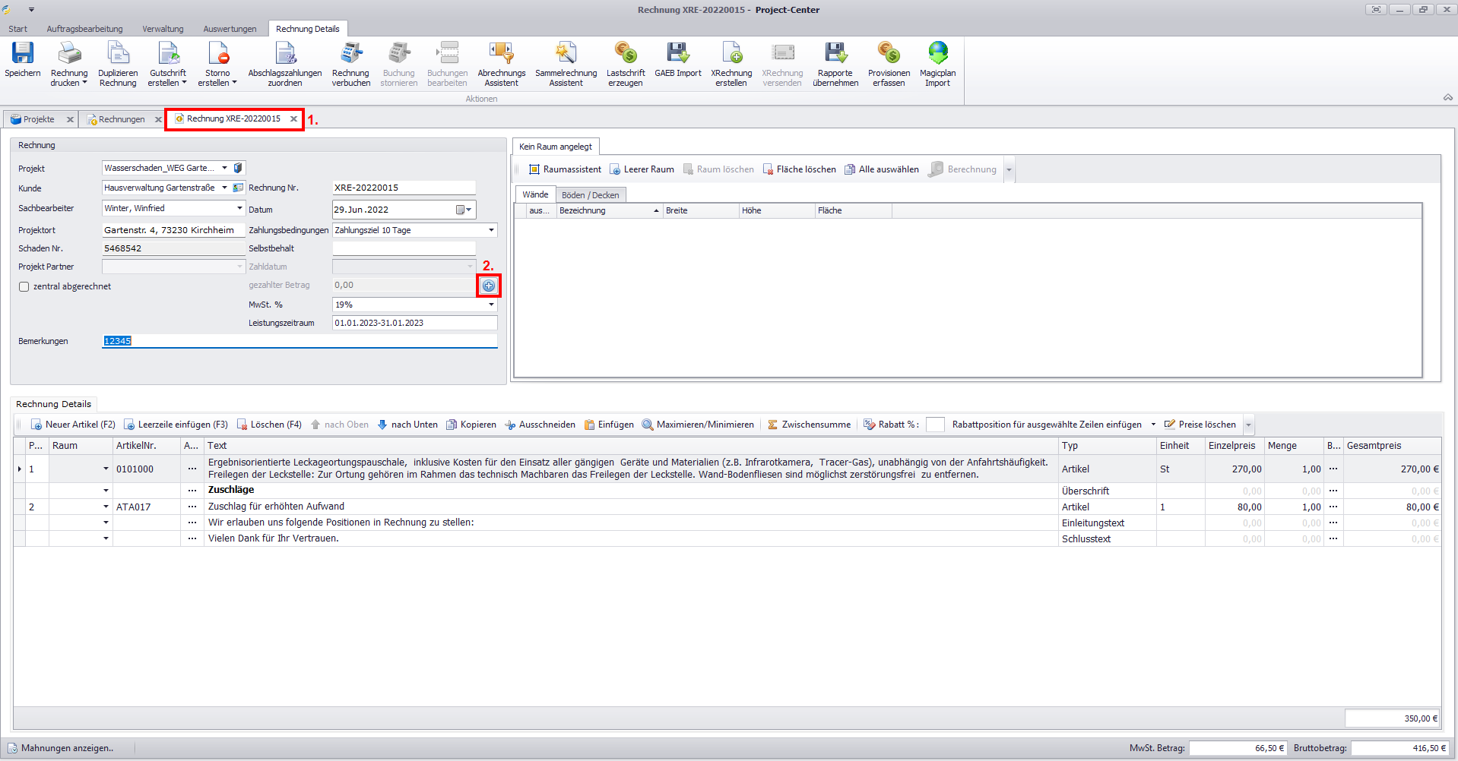Switch to the Auswertungen ribbon tab
This screenshot has width=1458, height=761.
click(x=230, y=29)
